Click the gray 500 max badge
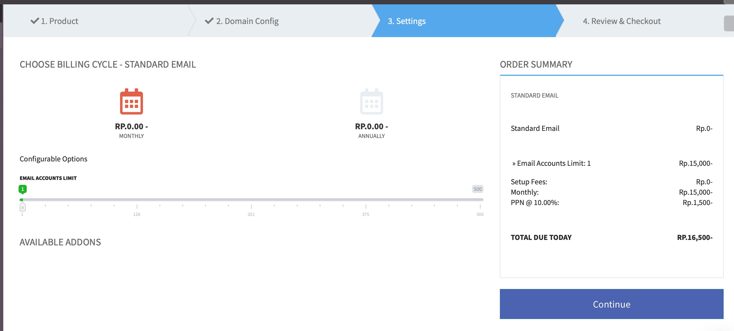The width and height of the screenshot is (734, 331). (477, 189)
